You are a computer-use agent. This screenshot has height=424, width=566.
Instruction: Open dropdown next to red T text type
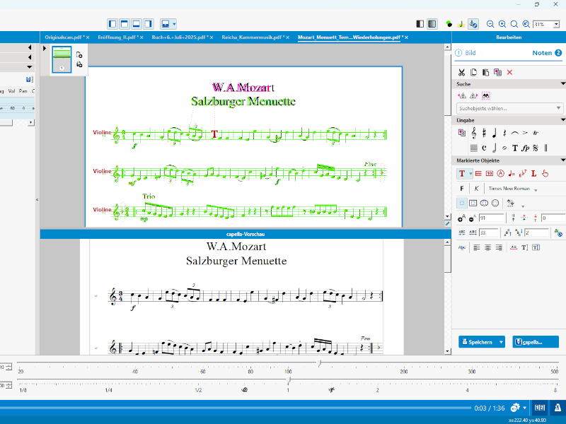pyautogui.click(x=470, y=174)
